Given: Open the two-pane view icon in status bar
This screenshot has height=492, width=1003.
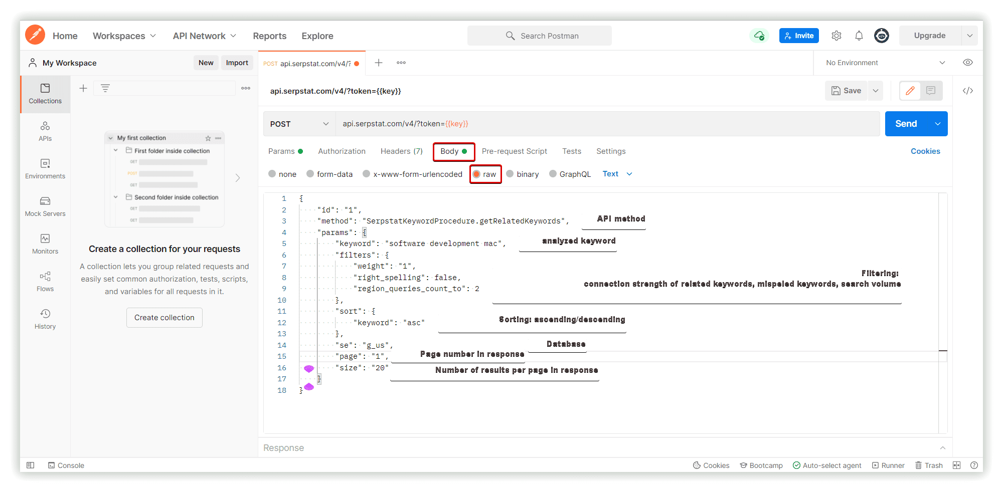Looking at the screenshot, I should 957,465.
